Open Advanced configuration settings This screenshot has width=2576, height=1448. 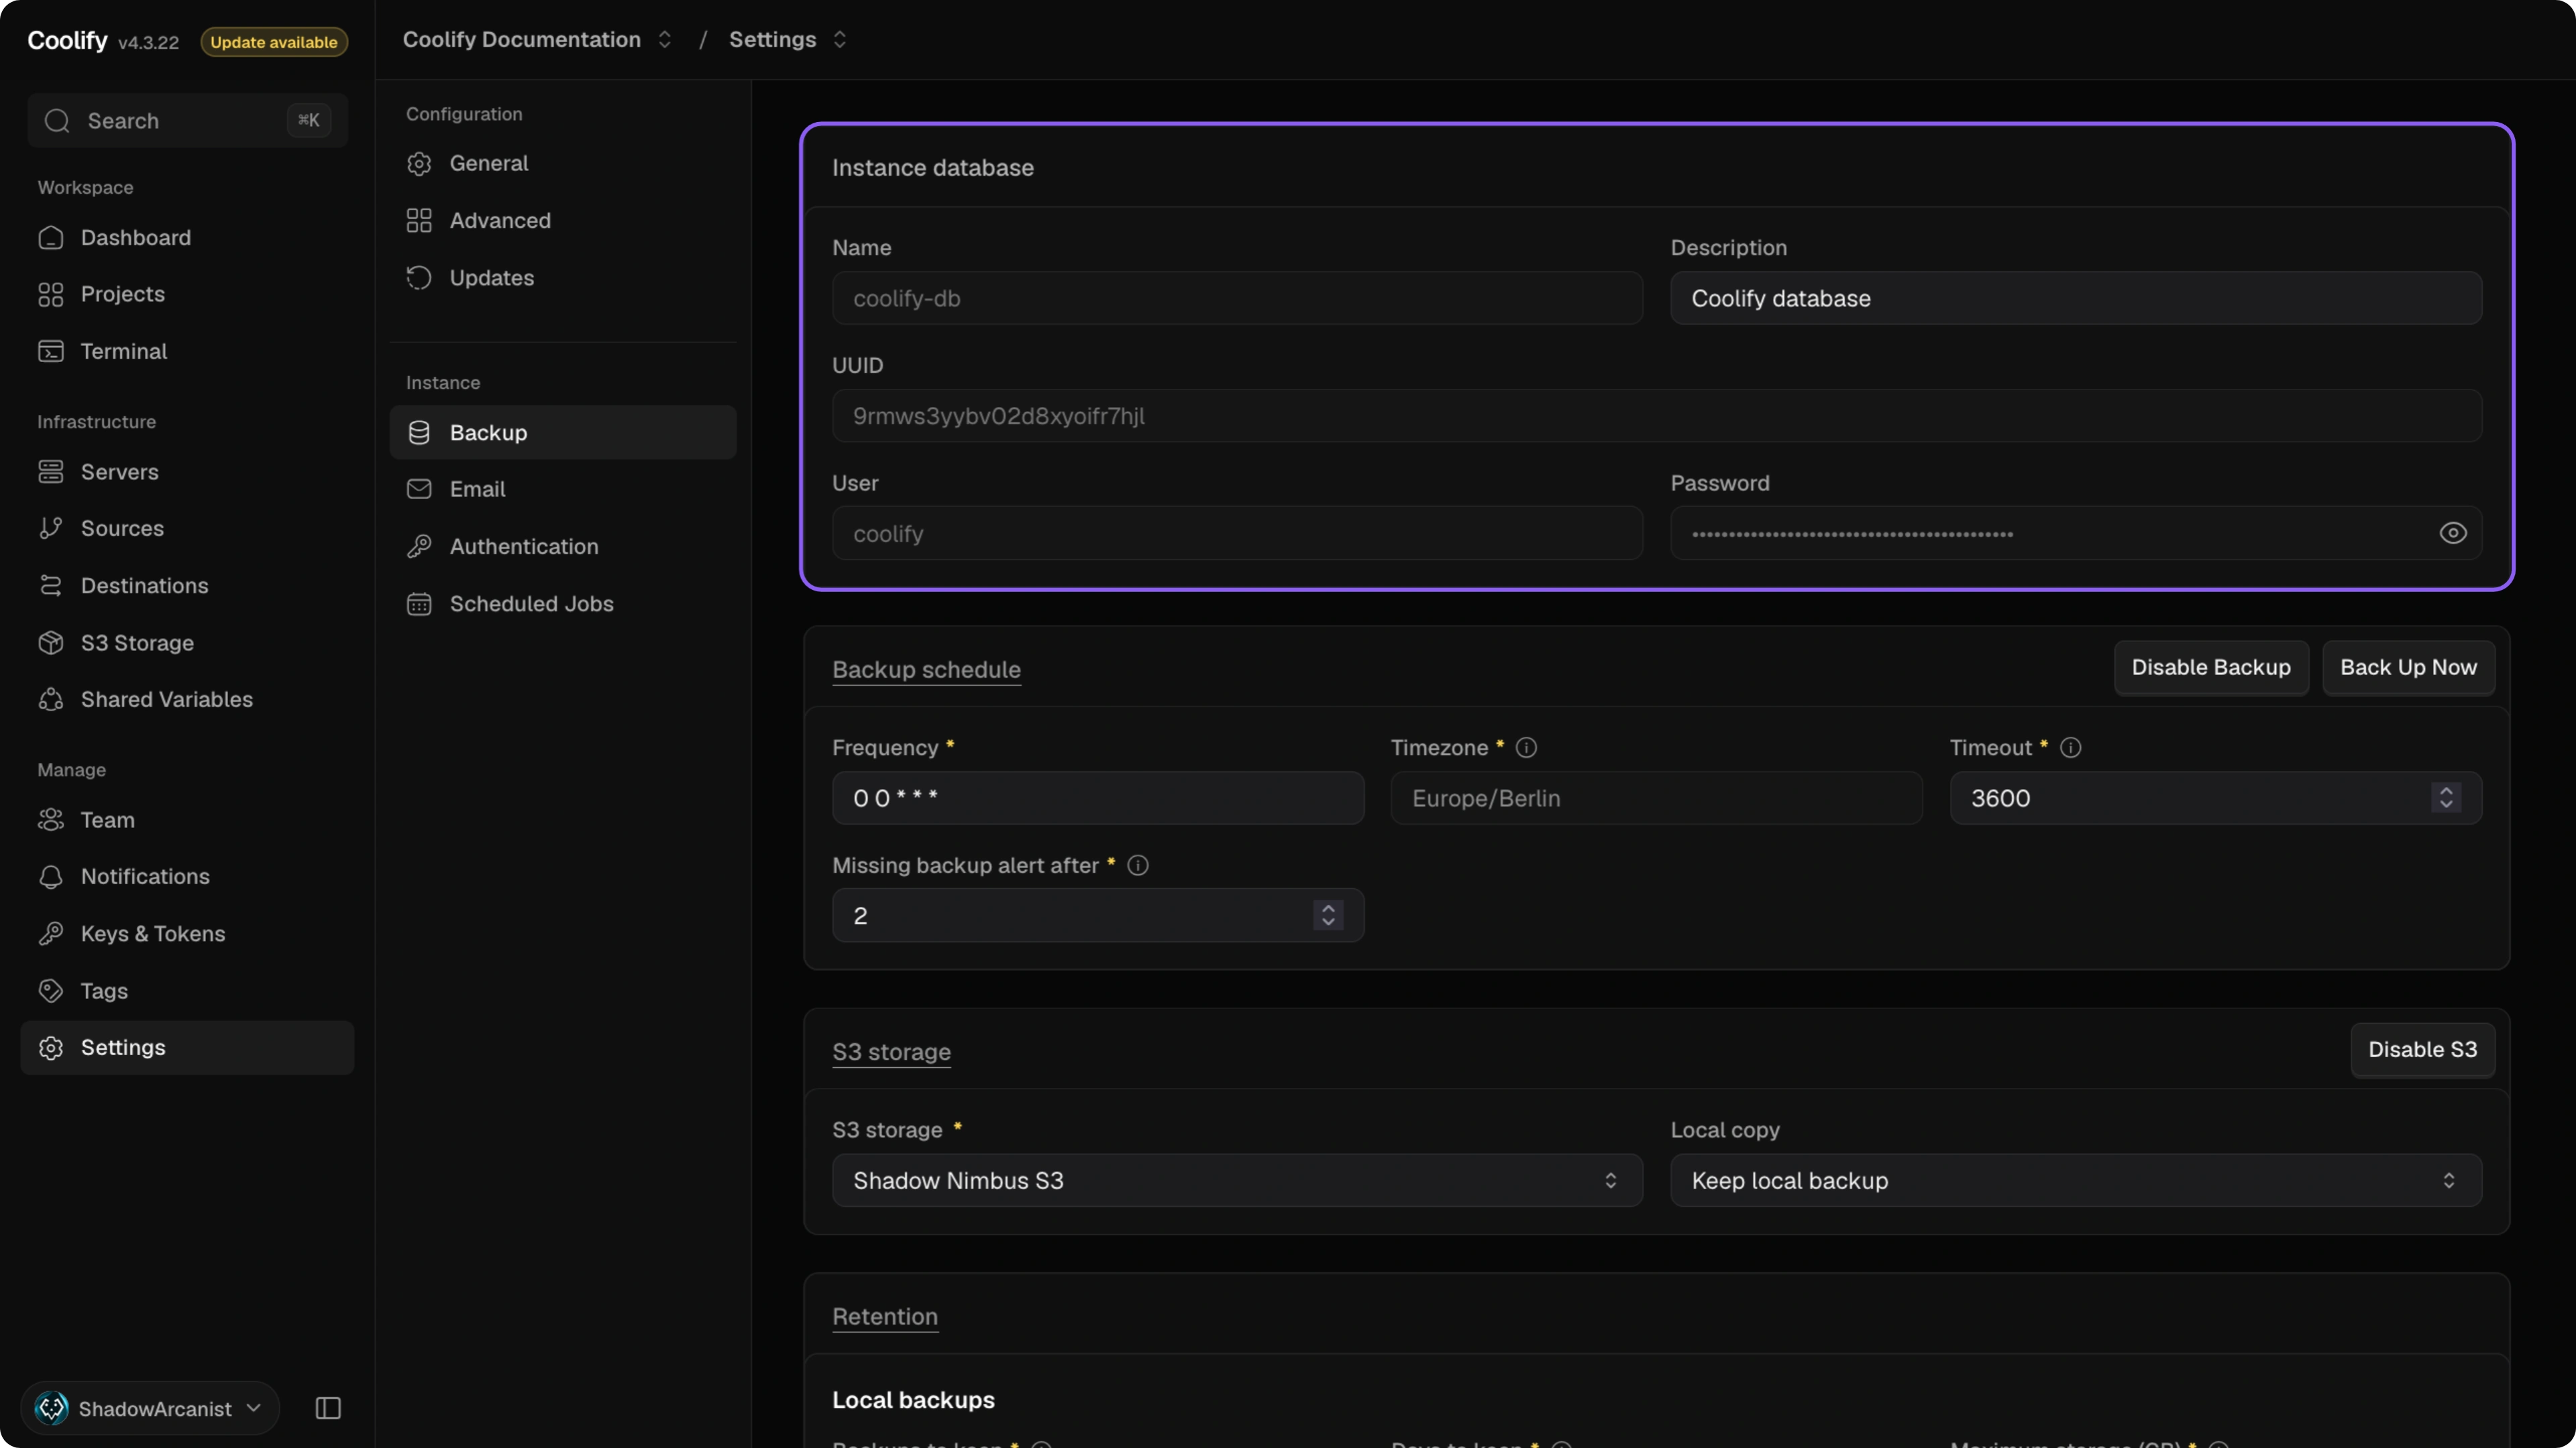pos(563,221)
